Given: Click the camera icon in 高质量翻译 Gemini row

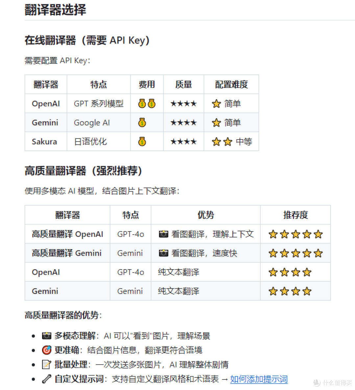Looking at the screenshot, I should click(x=163, y=253).
